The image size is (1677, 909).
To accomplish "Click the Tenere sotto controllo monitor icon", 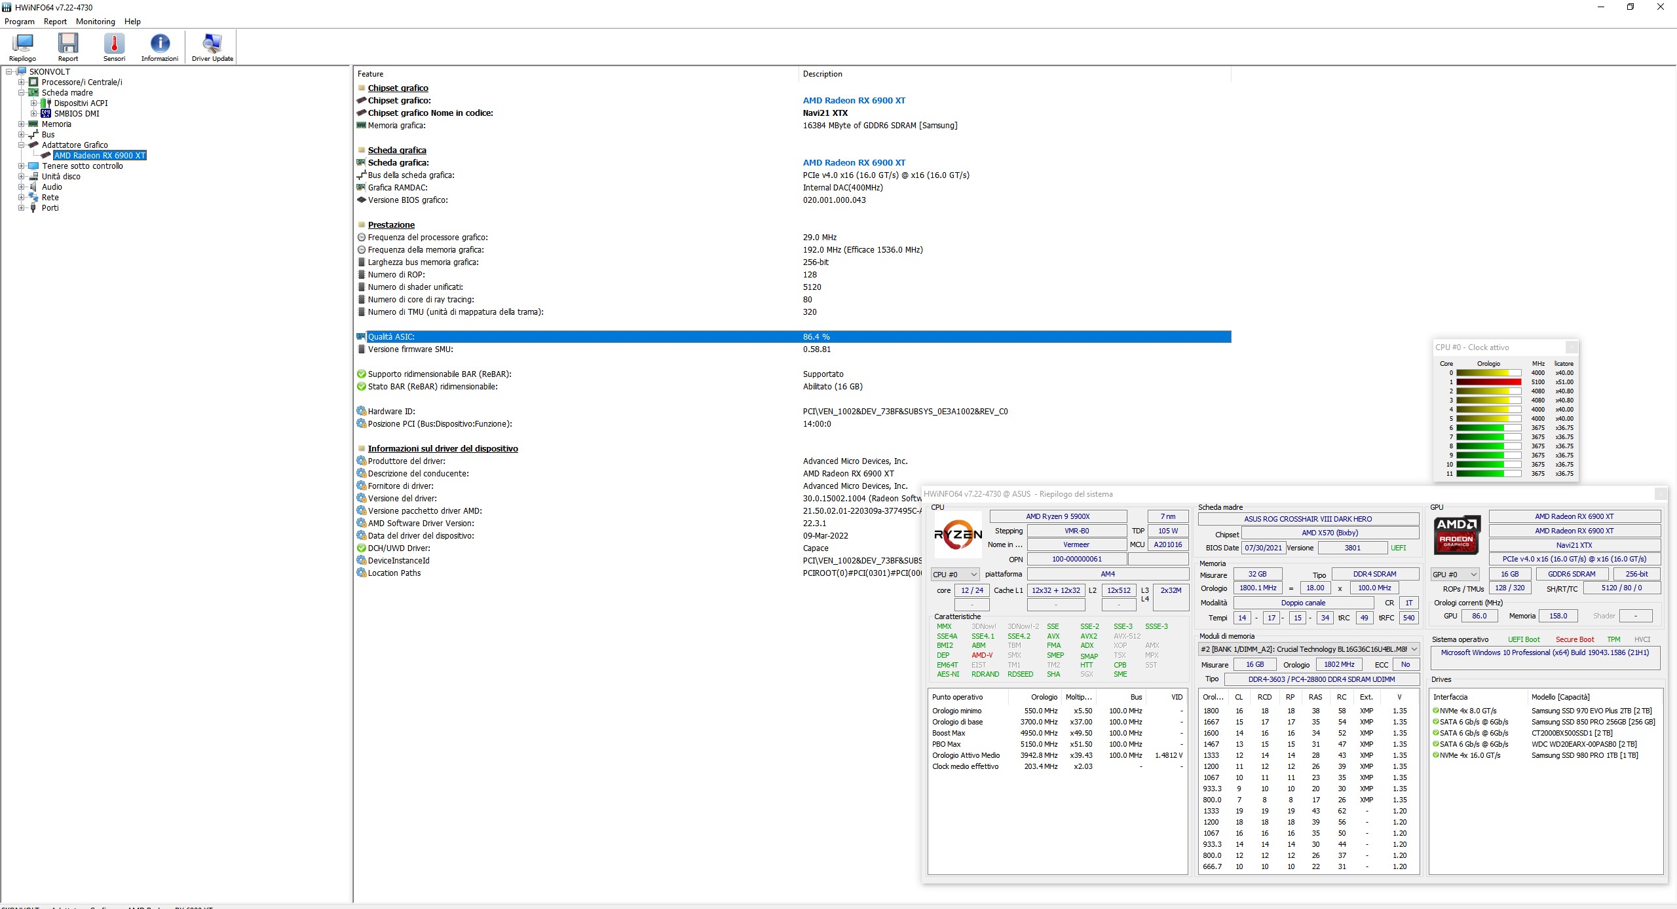I will (x=33, y=166).
